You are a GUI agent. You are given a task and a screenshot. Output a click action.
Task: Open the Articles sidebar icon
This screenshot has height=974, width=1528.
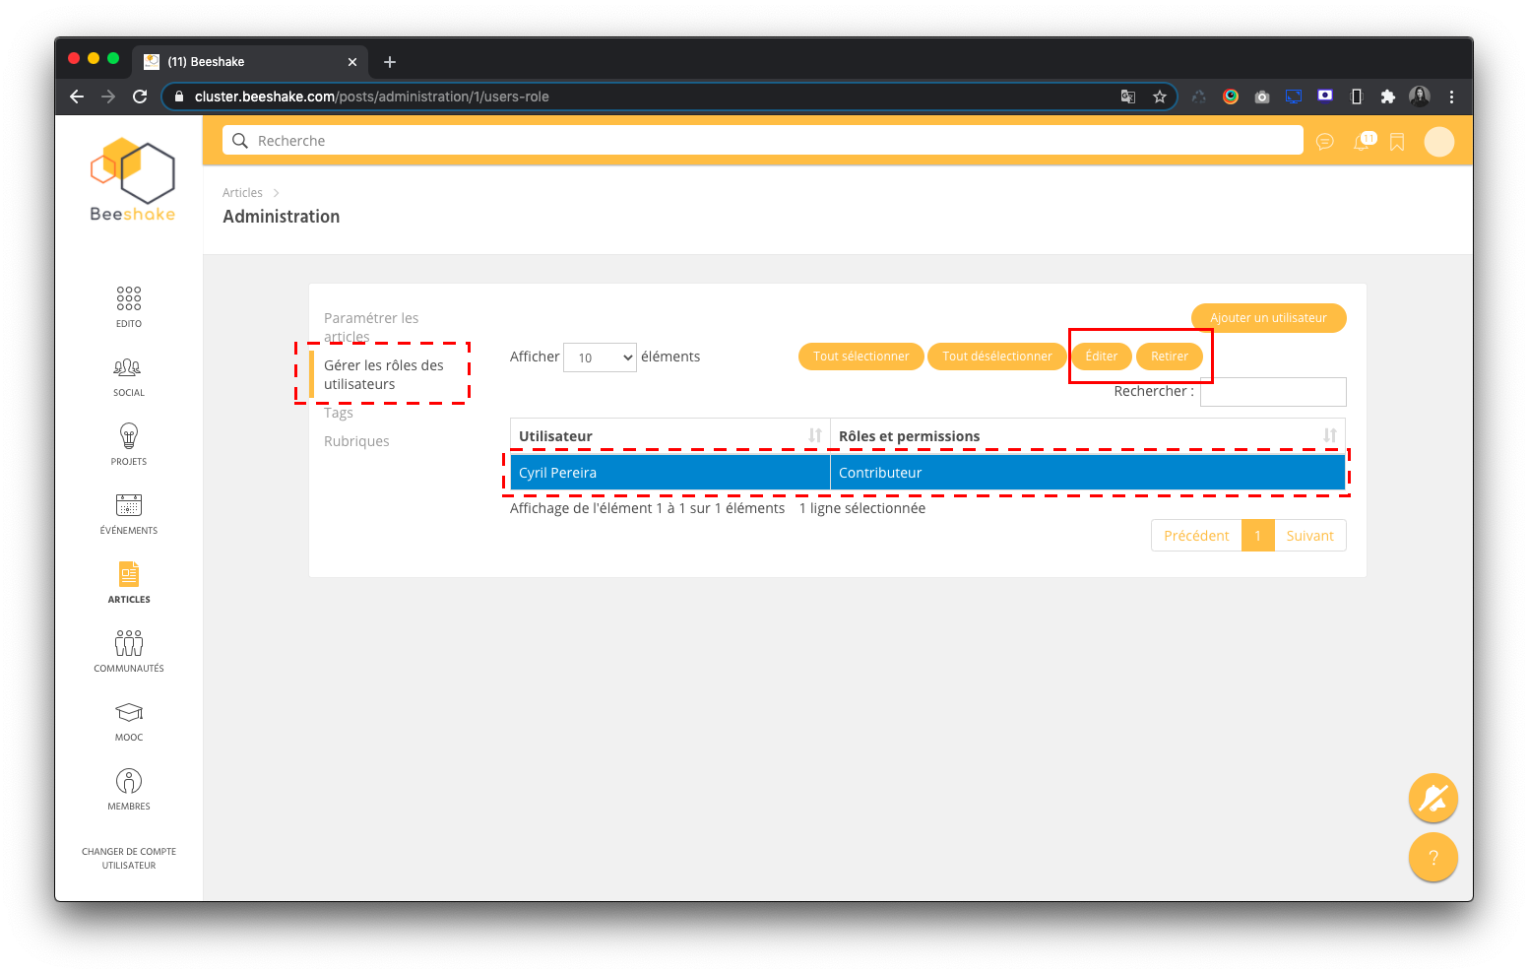pyautogui.click(x=129, y=574)
